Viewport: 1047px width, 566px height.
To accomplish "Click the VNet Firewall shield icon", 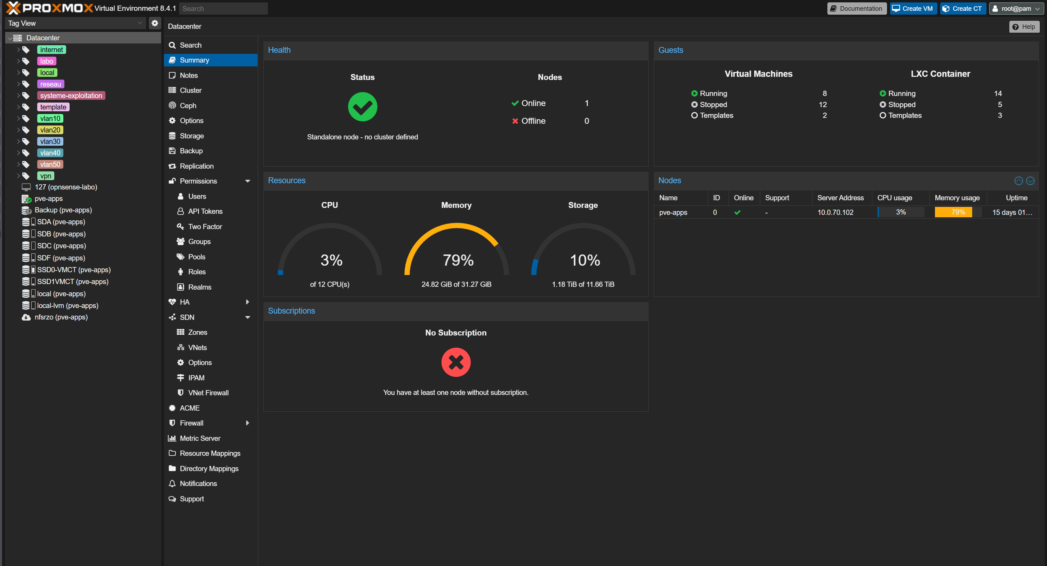I will point(181,393).
